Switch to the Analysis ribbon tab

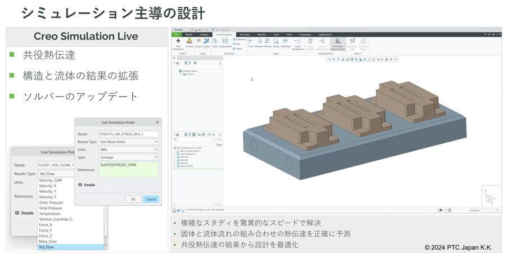tap(204, 34)
